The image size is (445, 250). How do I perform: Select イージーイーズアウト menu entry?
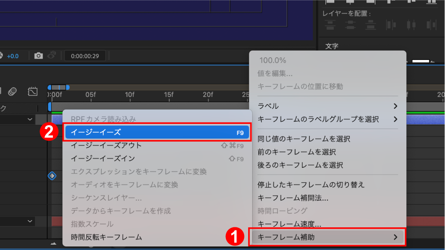[157, 145]
